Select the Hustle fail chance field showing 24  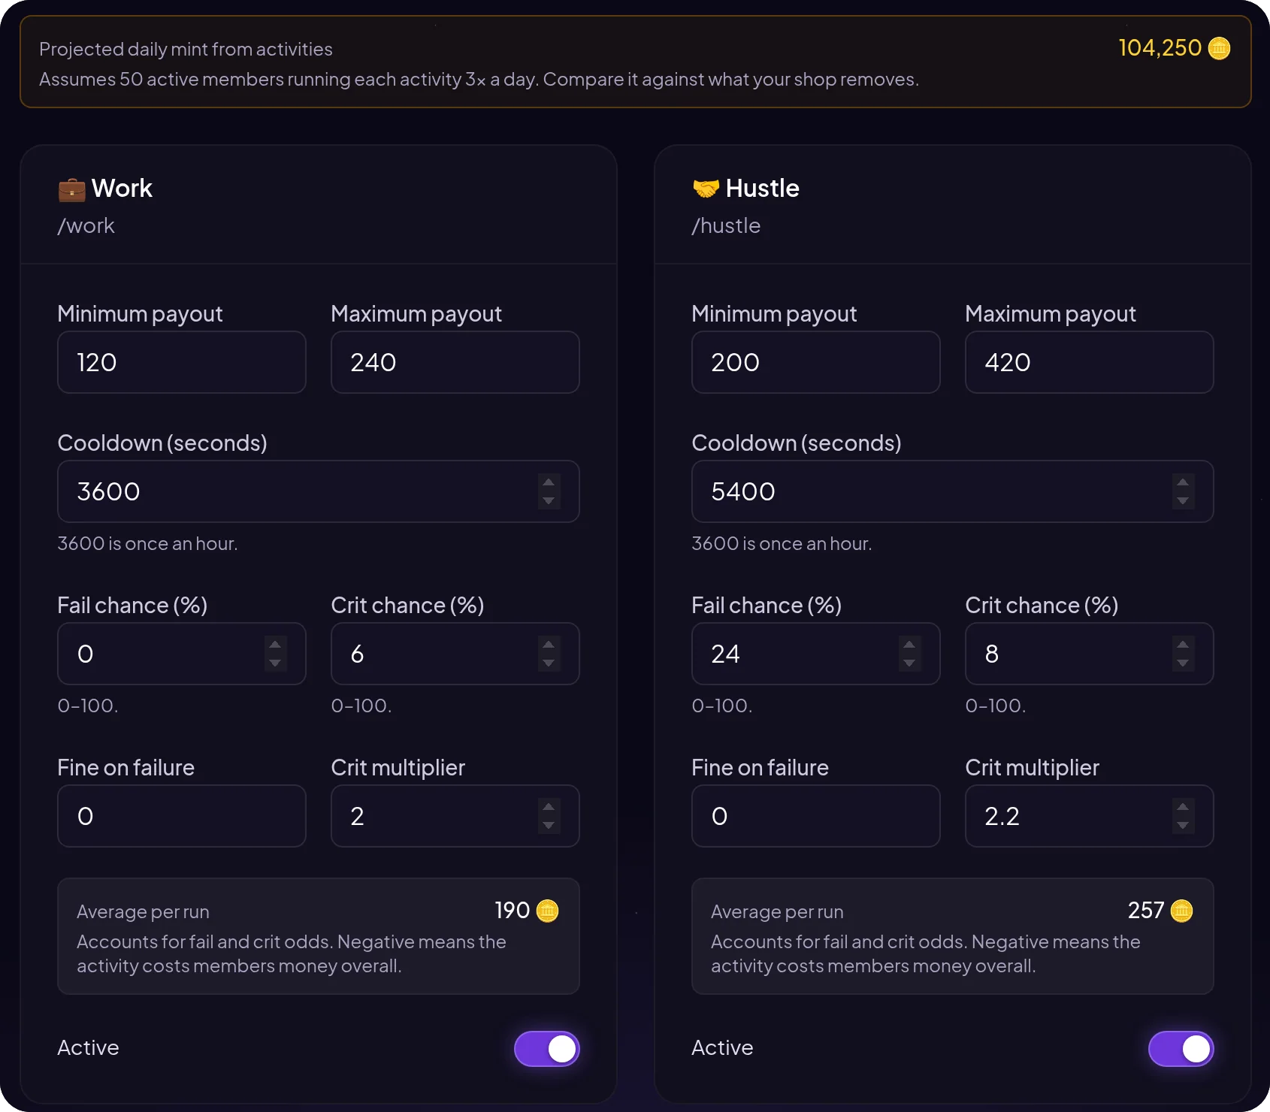pyautogui.click(x=816, y=654)
